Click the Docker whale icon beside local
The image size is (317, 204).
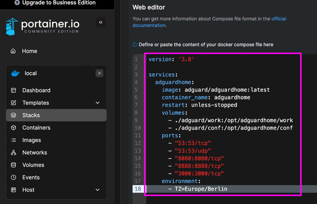click(16, 73)
